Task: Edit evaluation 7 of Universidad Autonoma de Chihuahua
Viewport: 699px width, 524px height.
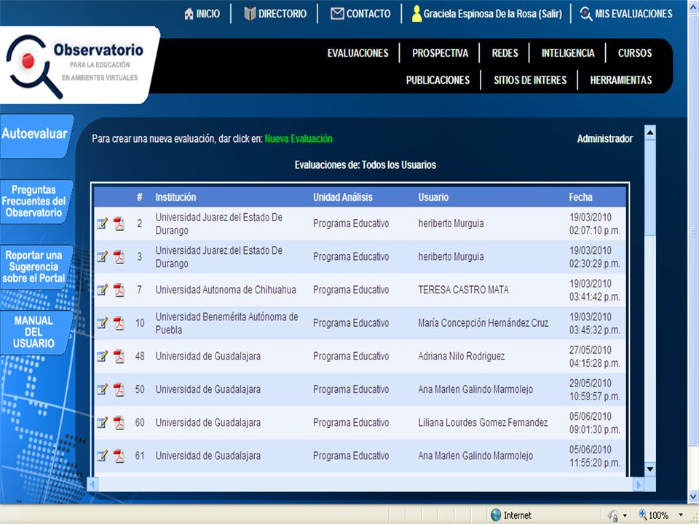Action: tap(102, 290)
